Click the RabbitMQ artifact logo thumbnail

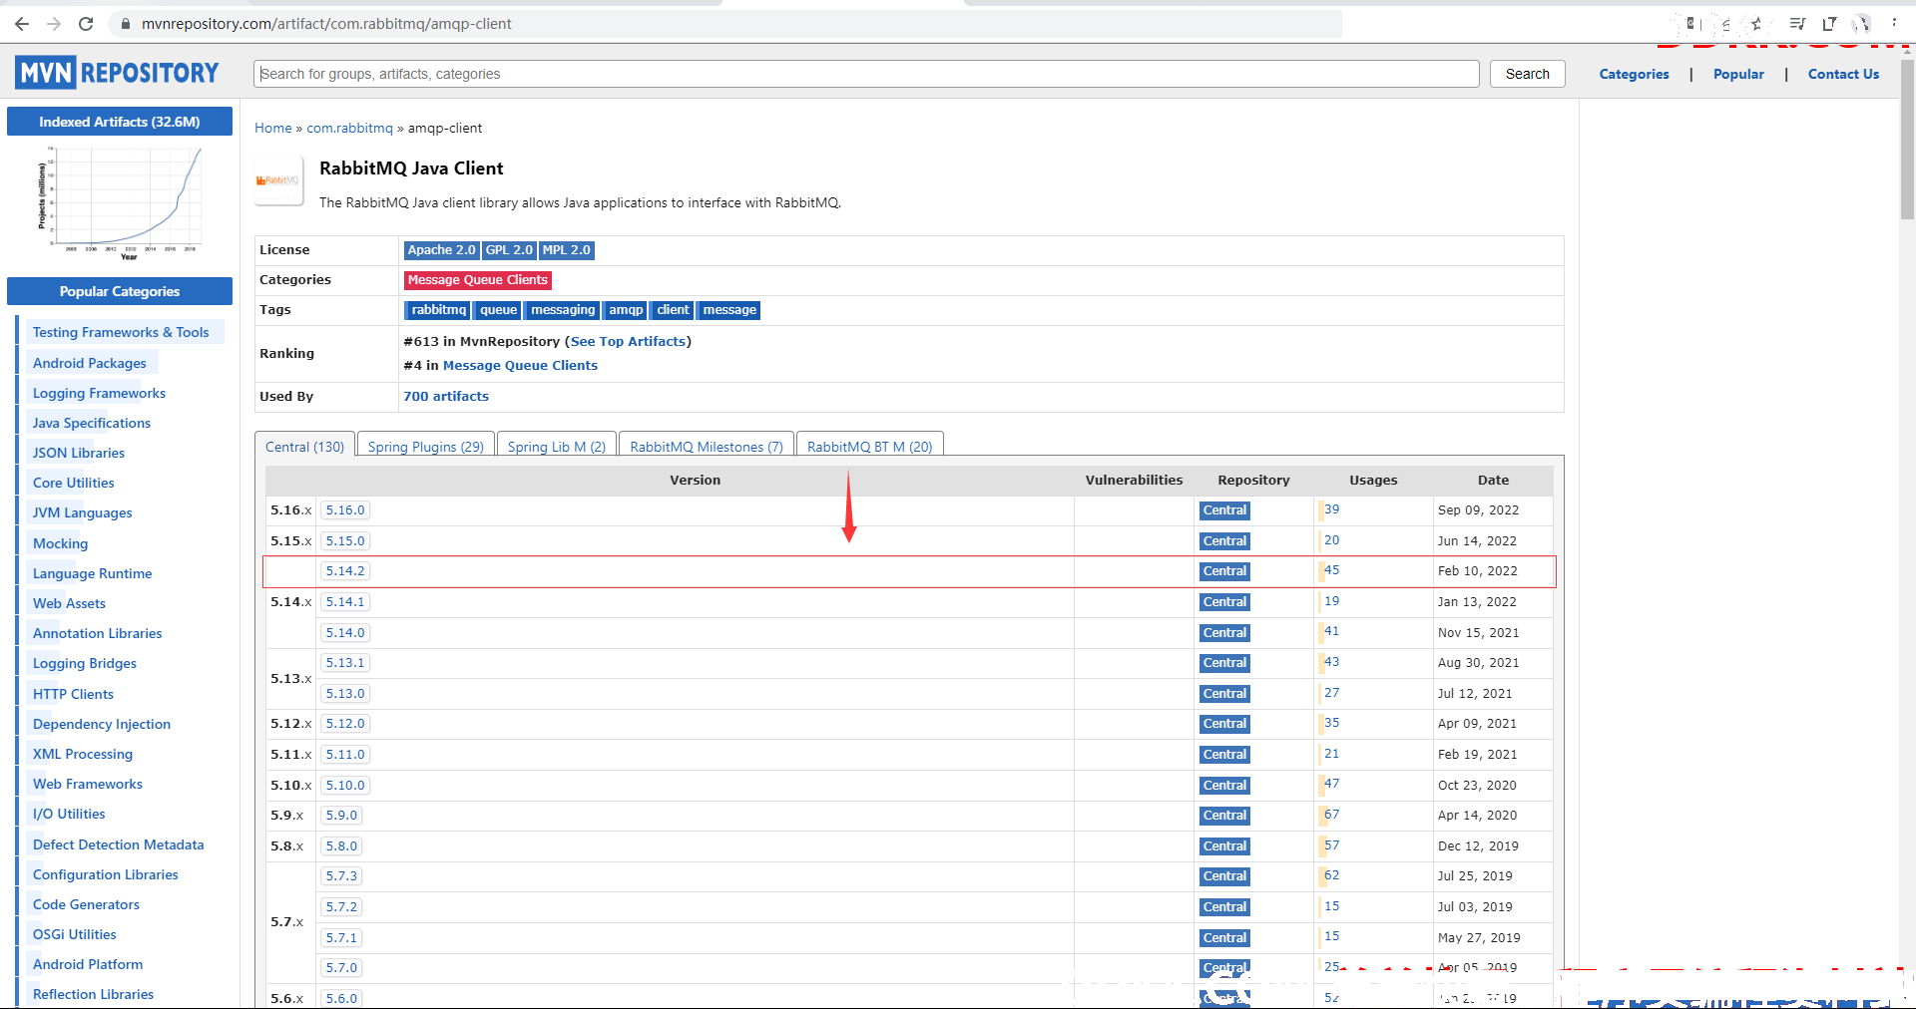(278, 180)
